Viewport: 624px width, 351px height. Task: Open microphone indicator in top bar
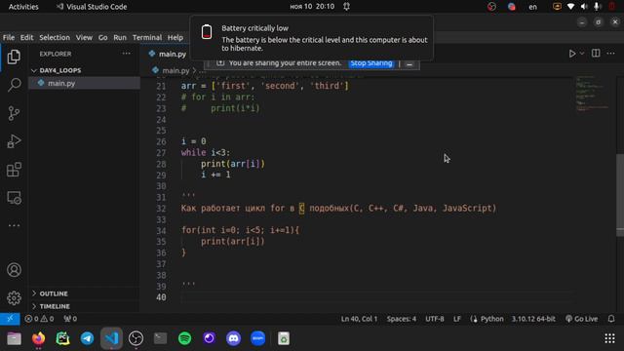(x=597, y=7)
